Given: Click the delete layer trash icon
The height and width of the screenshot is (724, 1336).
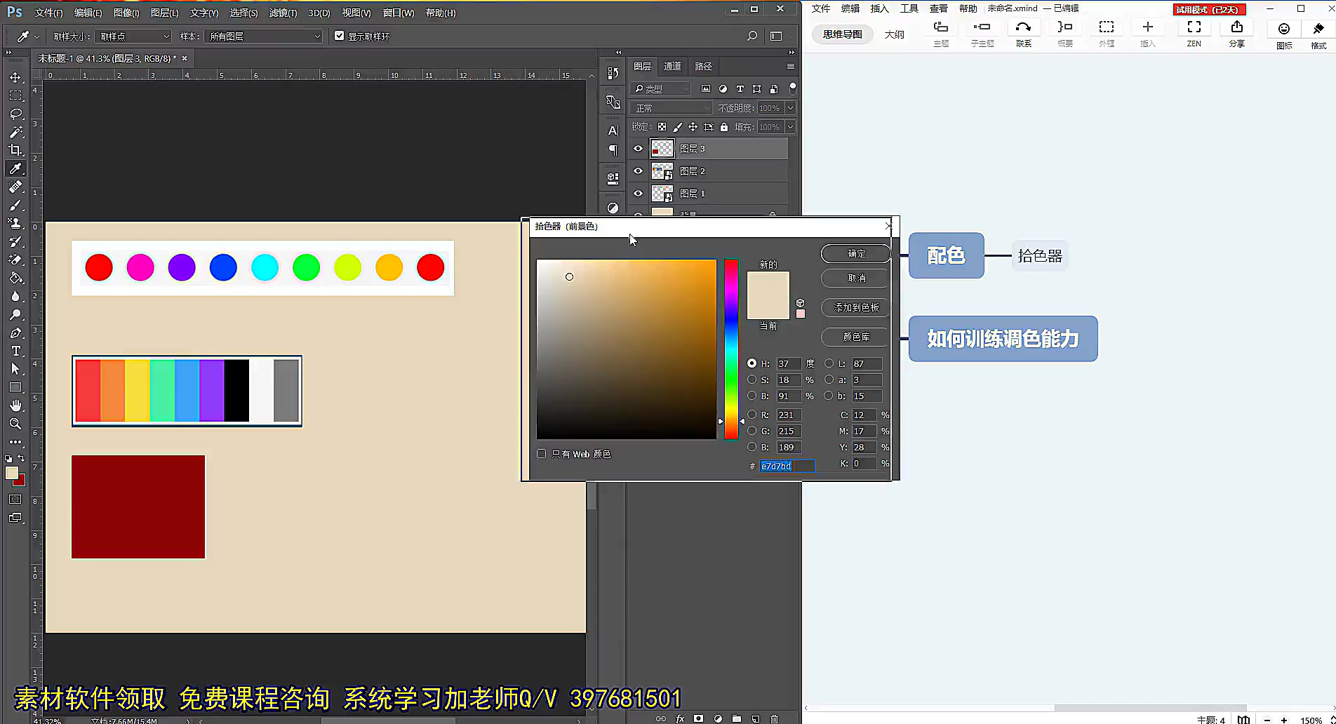Looking at the screenshot, I should coord(775,718).
